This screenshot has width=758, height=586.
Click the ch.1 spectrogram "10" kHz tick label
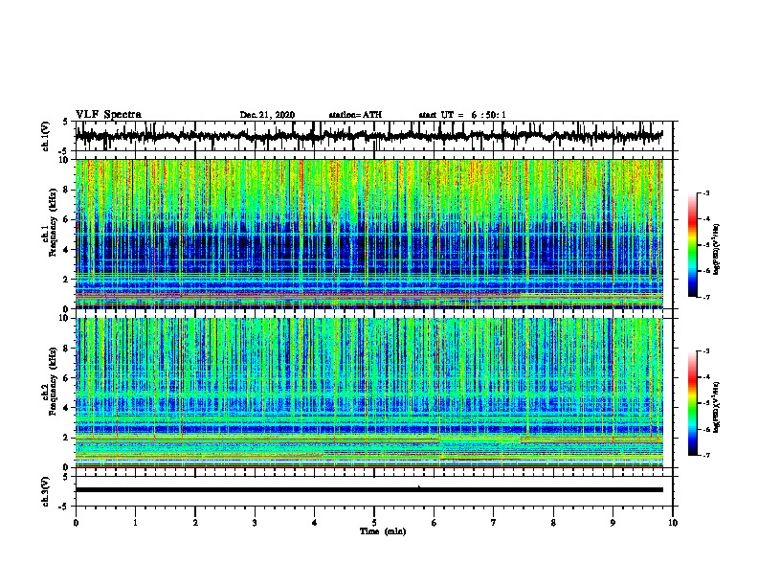(x=63, y=160)
